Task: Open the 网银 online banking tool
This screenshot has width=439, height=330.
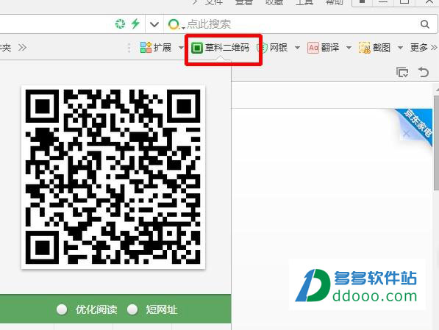Action: 272,48
